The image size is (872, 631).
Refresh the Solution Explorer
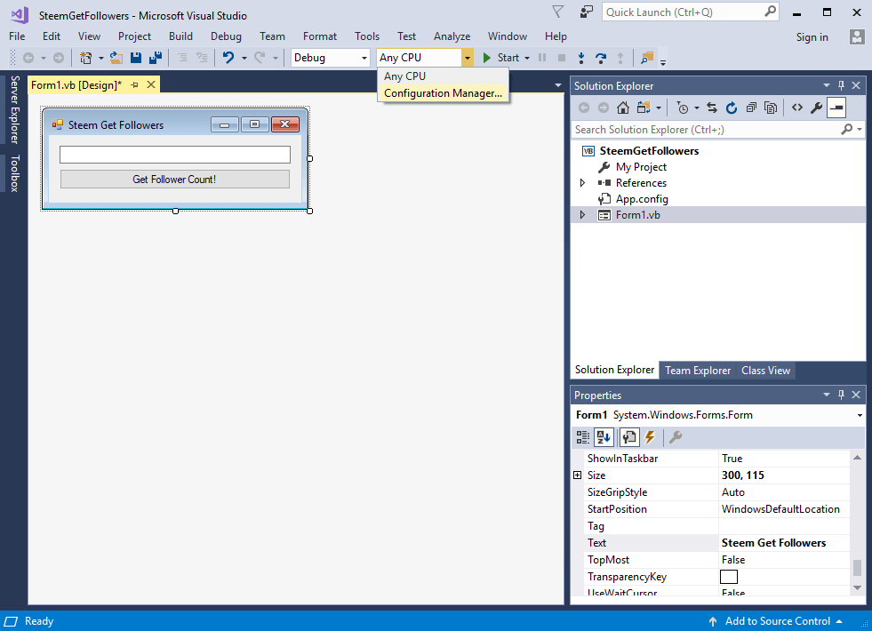[732, 108]
